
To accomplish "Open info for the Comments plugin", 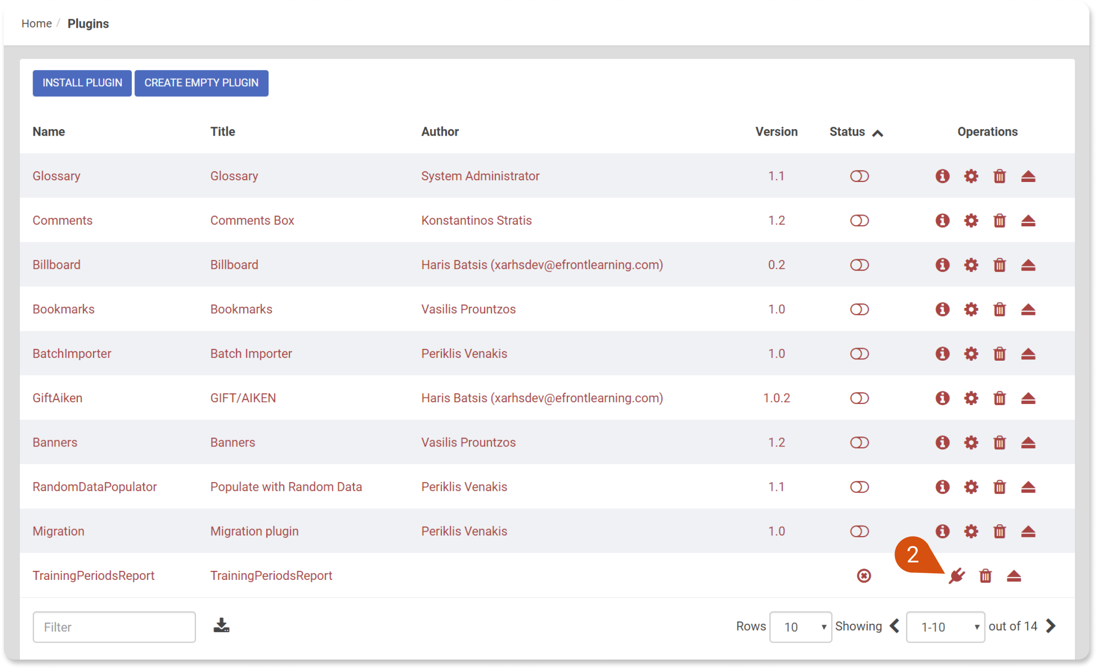I will click(x=942, y=221).
